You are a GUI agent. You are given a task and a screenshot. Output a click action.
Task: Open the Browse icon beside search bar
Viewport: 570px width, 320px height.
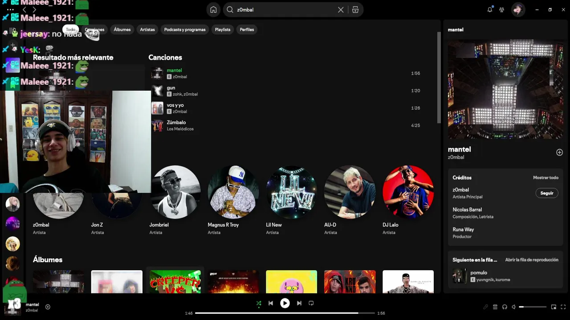(355, 10)
